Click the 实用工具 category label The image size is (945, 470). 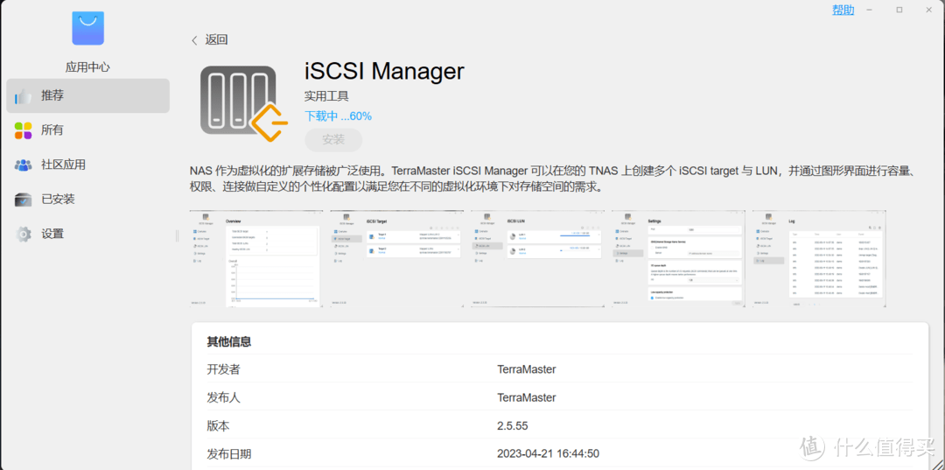[x=326, y=95]
